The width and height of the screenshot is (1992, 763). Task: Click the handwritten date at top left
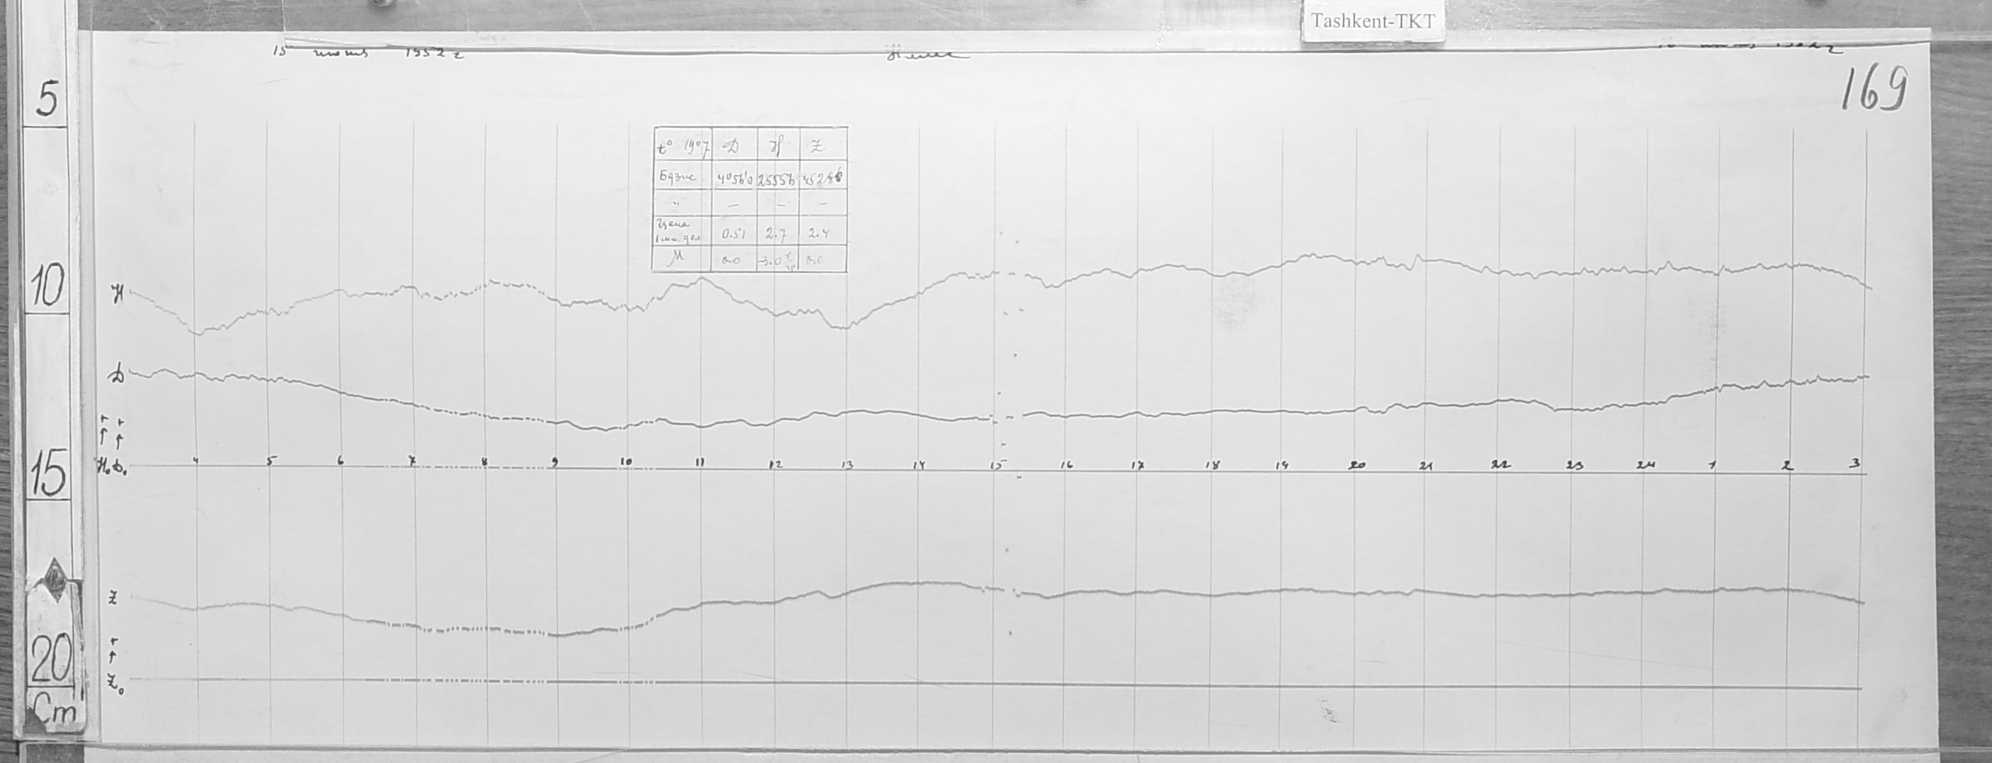(x=366, y=53)
